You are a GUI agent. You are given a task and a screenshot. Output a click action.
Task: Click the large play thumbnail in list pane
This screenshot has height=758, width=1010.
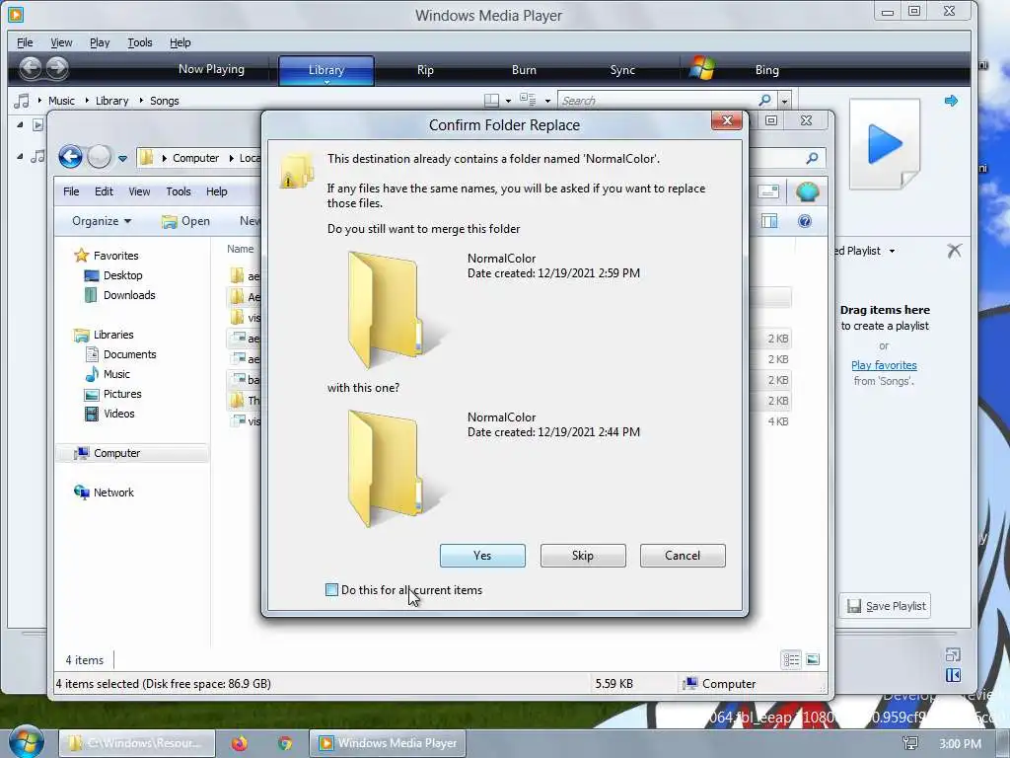885,144
